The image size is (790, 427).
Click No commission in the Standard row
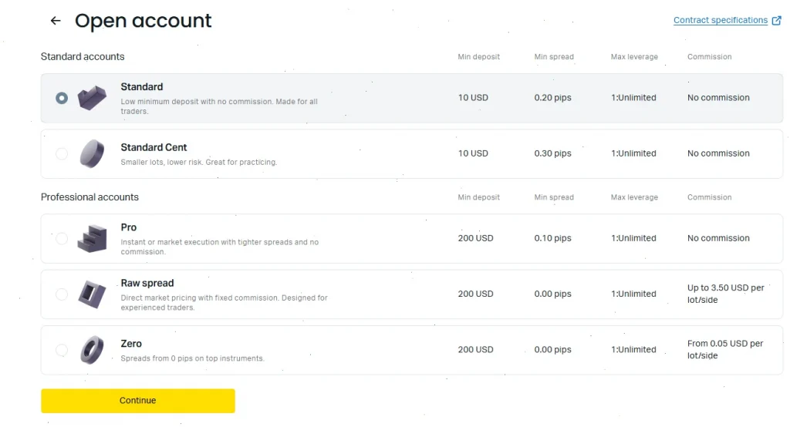718,98
